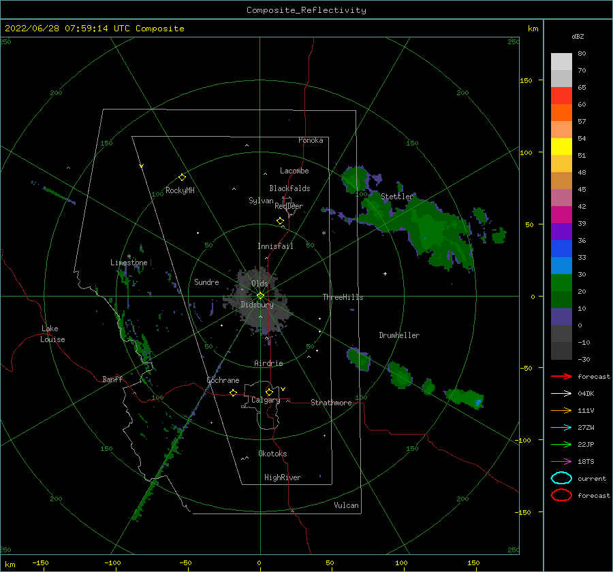This screenshot has height=572, width=613.
Task: Click the RockyMH label
Action: 180,190
